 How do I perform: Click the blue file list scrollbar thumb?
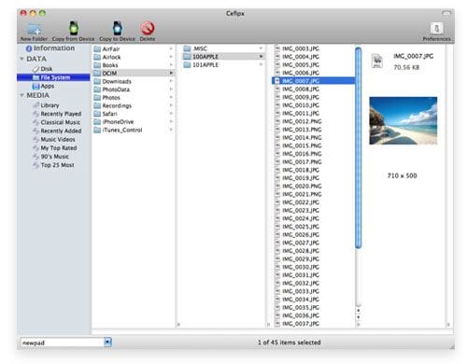[359, 147]
